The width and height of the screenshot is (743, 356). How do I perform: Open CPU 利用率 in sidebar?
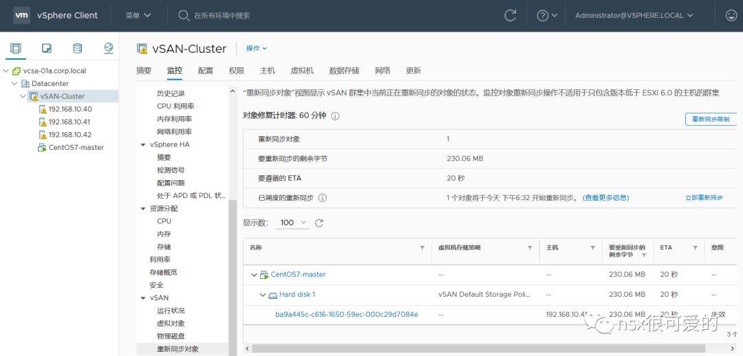tap(175, 107)
